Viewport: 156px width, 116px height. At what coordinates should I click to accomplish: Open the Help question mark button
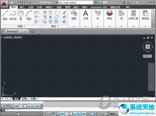[138, 2]
